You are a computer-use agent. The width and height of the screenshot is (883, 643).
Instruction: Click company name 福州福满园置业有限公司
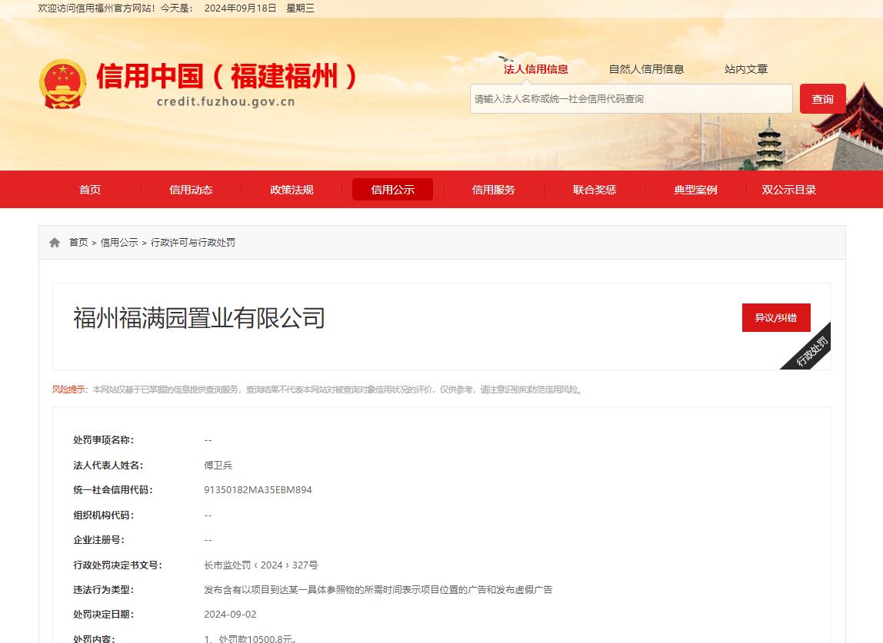click(x=199, y=318)
